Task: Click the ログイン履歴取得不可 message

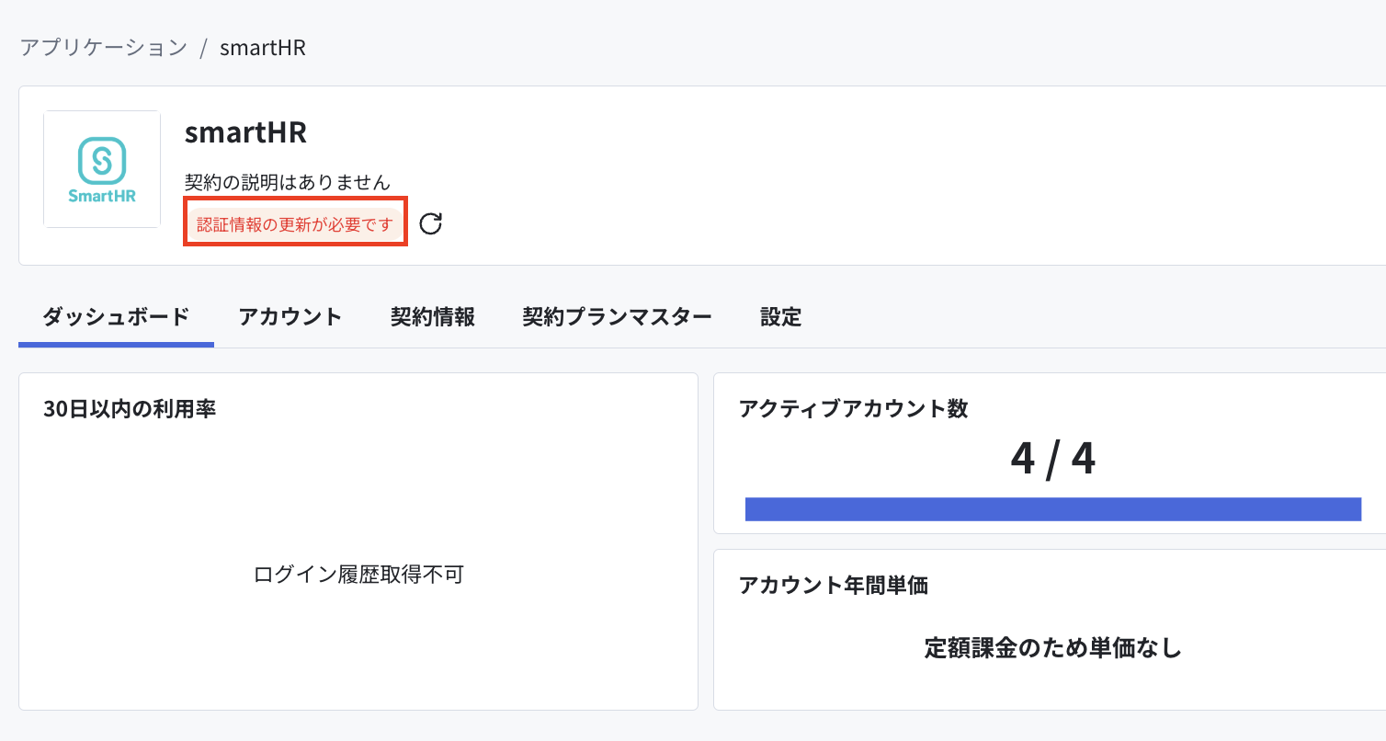Action: coord(358,576)
